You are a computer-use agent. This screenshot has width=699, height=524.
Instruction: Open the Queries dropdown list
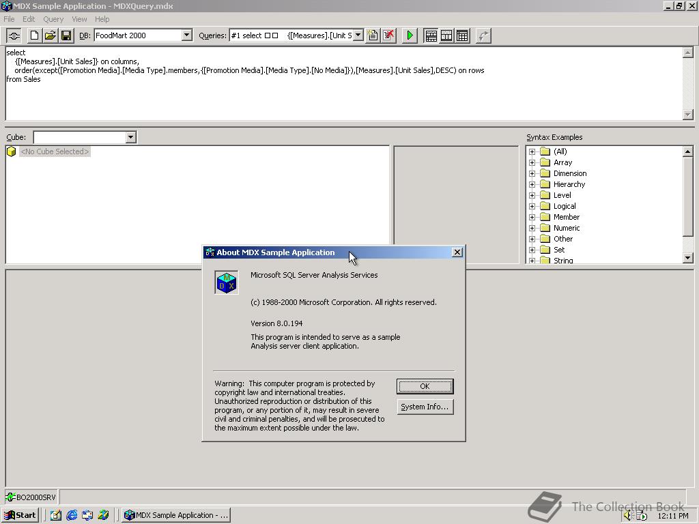(358, 35)
